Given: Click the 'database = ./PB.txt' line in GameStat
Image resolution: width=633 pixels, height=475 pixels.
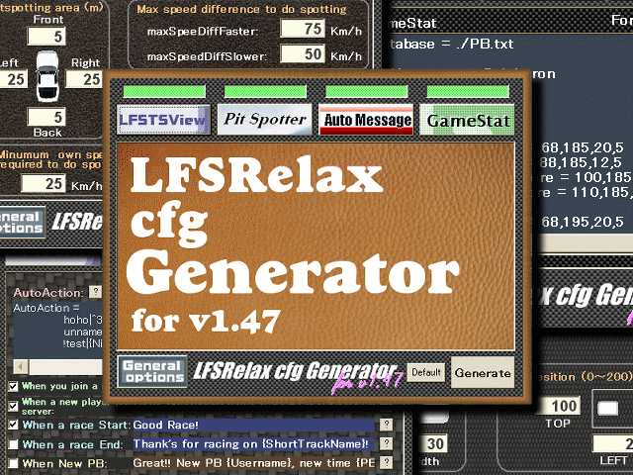Looking at the screenshot, I should 451,44.
